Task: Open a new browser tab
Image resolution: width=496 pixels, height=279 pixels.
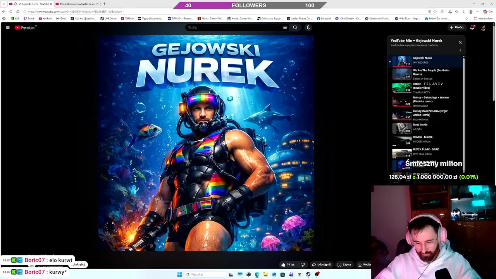Action: pos(104,4)
